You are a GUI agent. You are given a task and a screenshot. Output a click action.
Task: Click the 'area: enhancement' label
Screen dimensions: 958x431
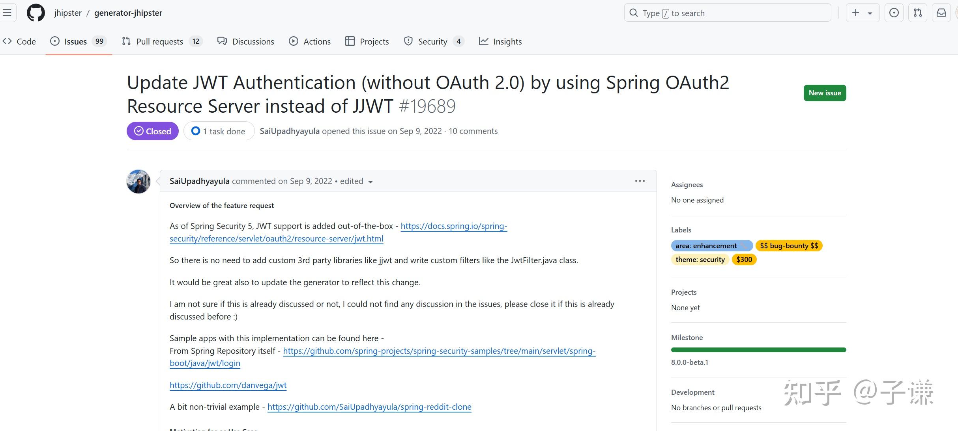pos(712,246)
